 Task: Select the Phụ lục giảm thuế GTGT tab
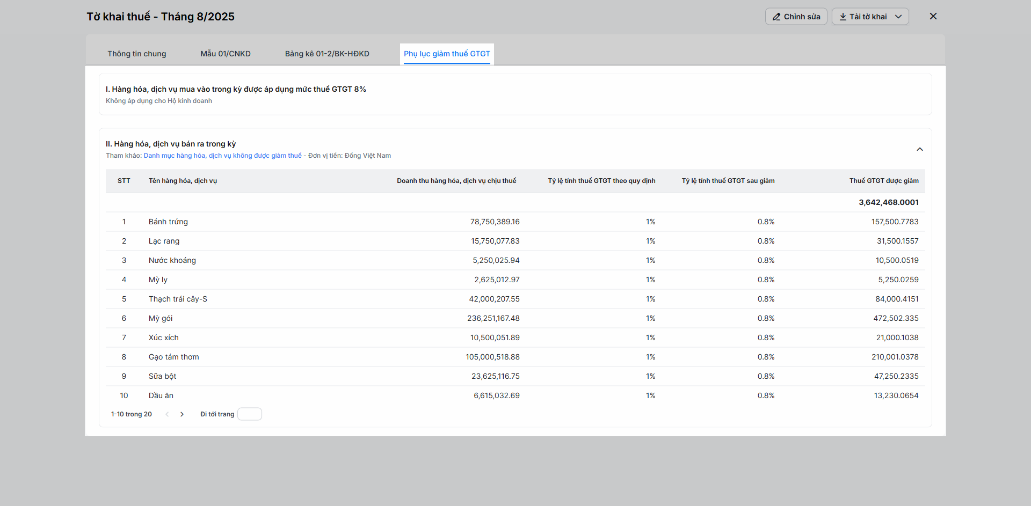447,54
